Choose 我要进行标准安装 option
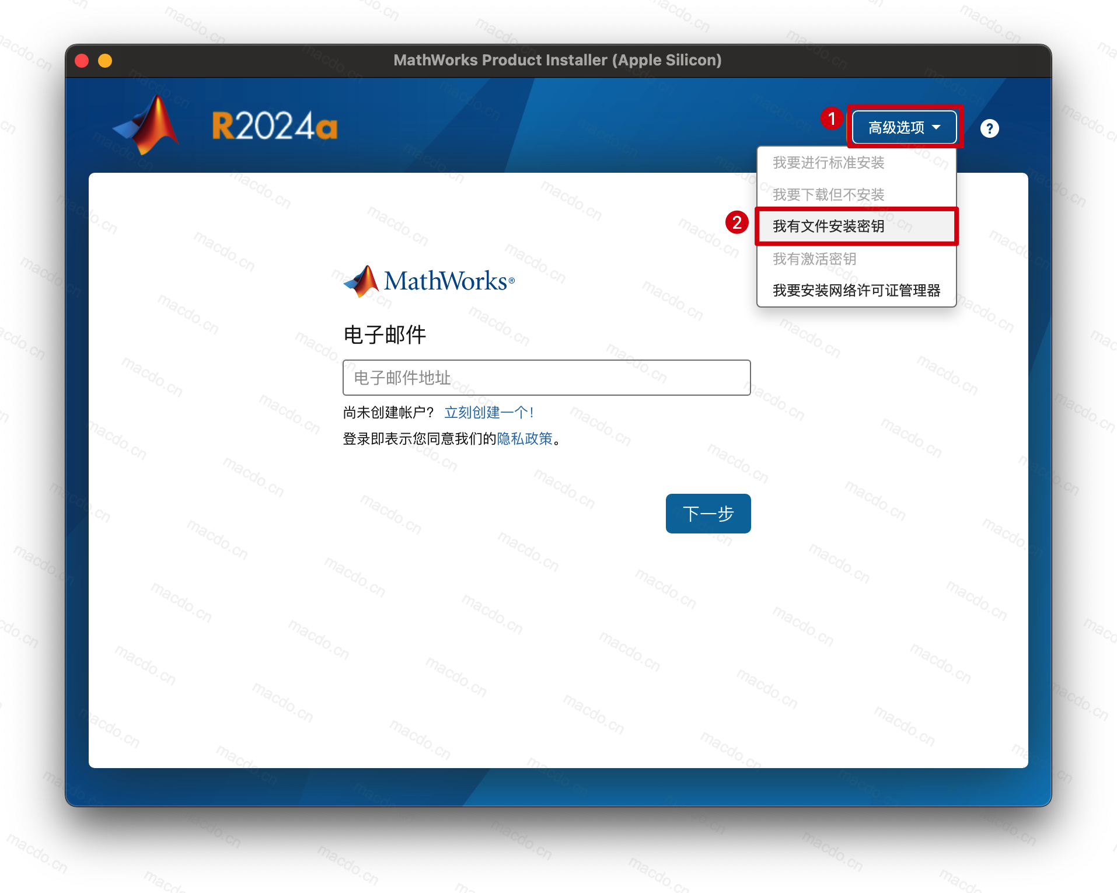The image size is (1117, 893). click(x=828, y=163)
